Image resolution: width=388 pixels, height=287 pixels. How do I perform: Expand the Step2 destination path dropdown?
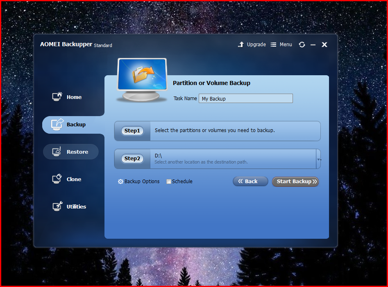(x=318, y=159)
